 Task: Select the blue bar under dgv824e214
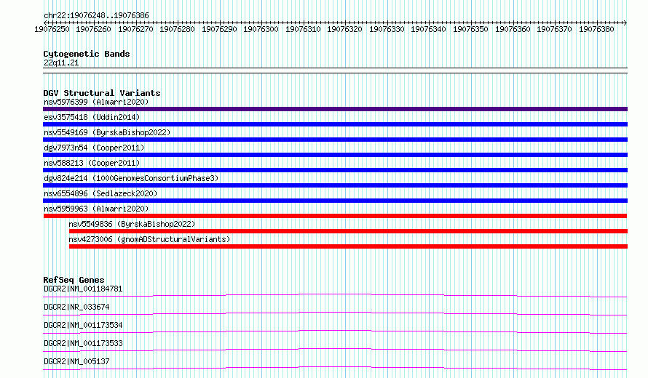335,185
